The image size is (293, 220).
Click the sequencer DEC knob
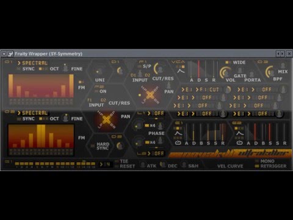pos(163,164)
